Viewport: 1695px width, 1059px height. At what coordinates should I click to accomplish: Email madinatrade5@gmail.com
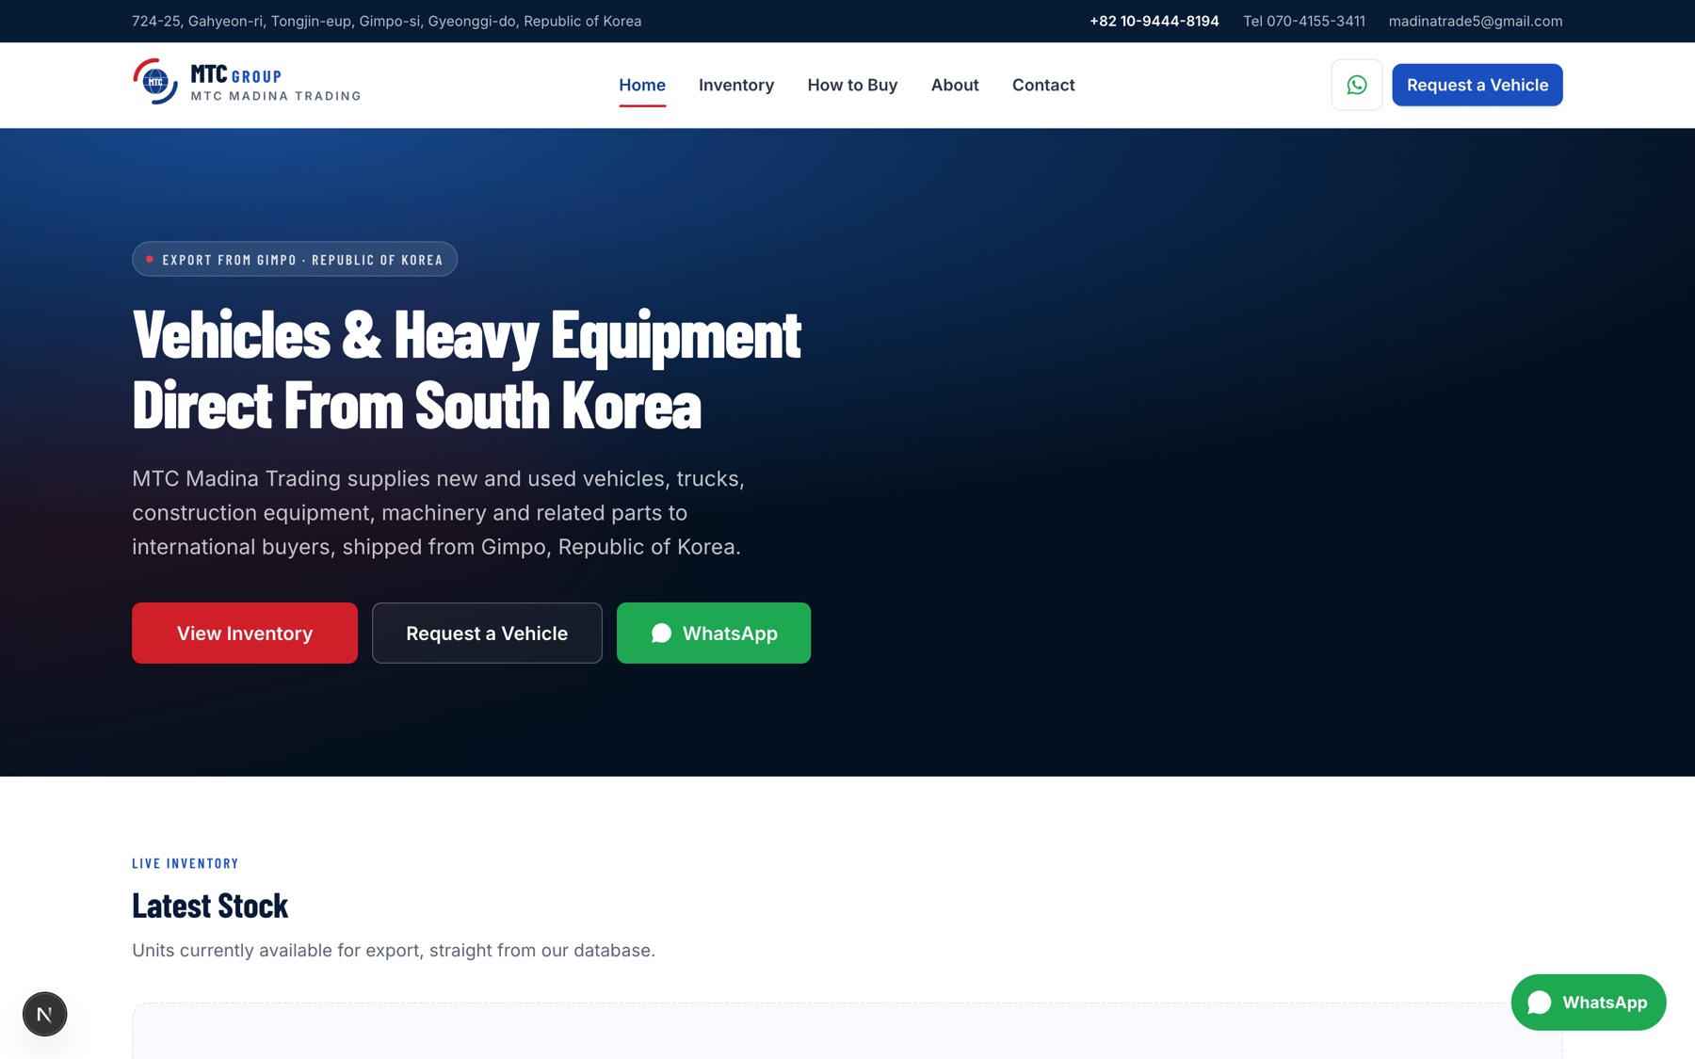(1475, 21)
